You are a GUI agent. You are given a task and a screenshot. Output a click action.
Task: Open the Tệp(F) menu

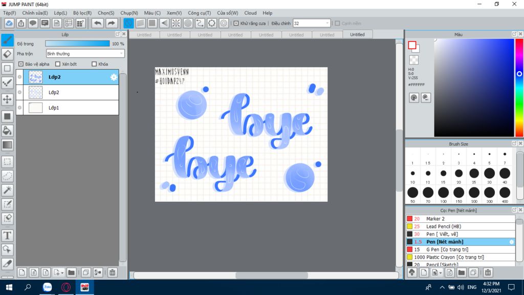(x=10, y=13)
